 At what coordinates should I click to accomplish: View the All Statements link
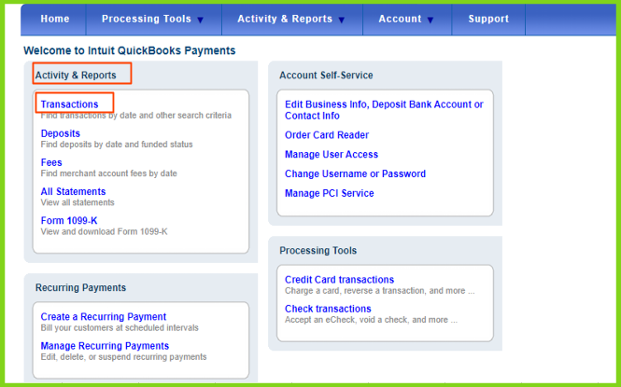click(73, 192)
